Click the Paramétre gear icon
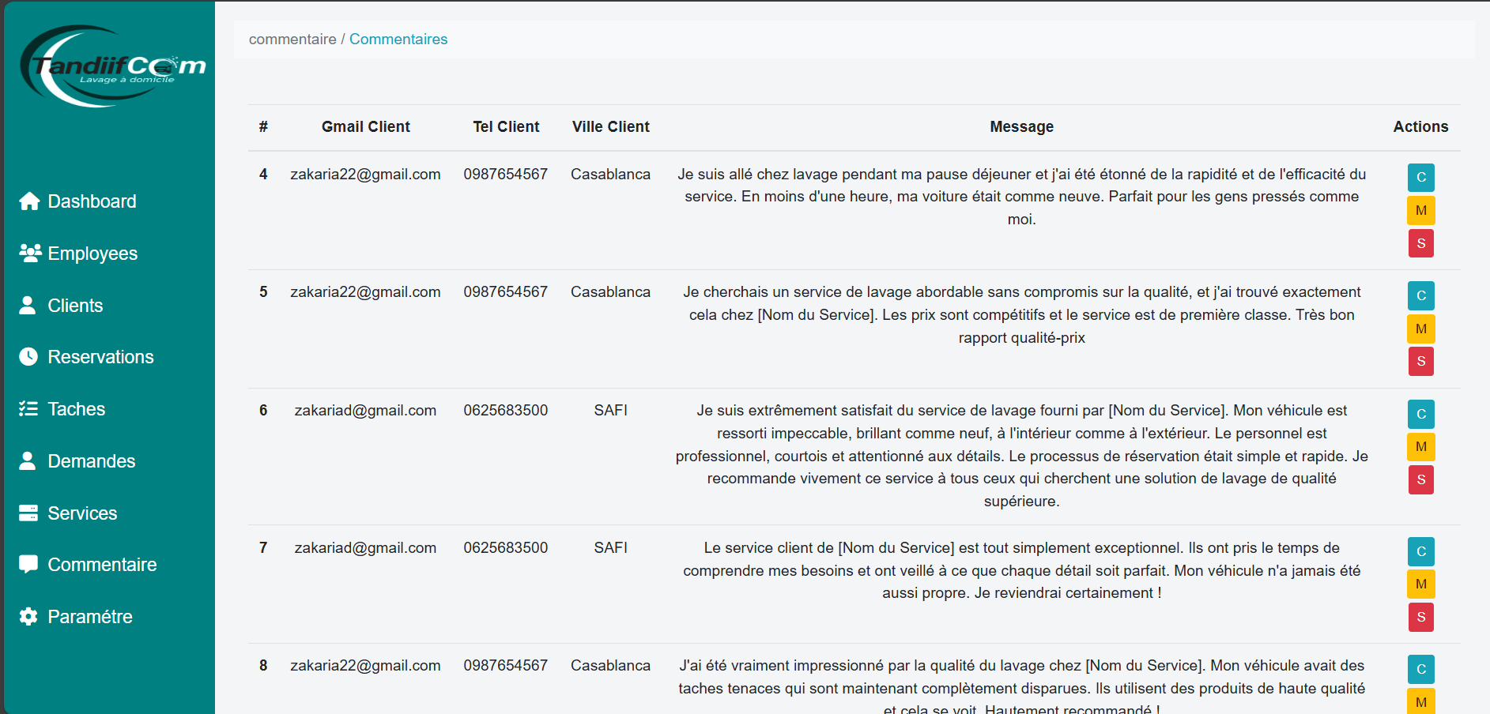1490x714 pixels. click(28, 616)
